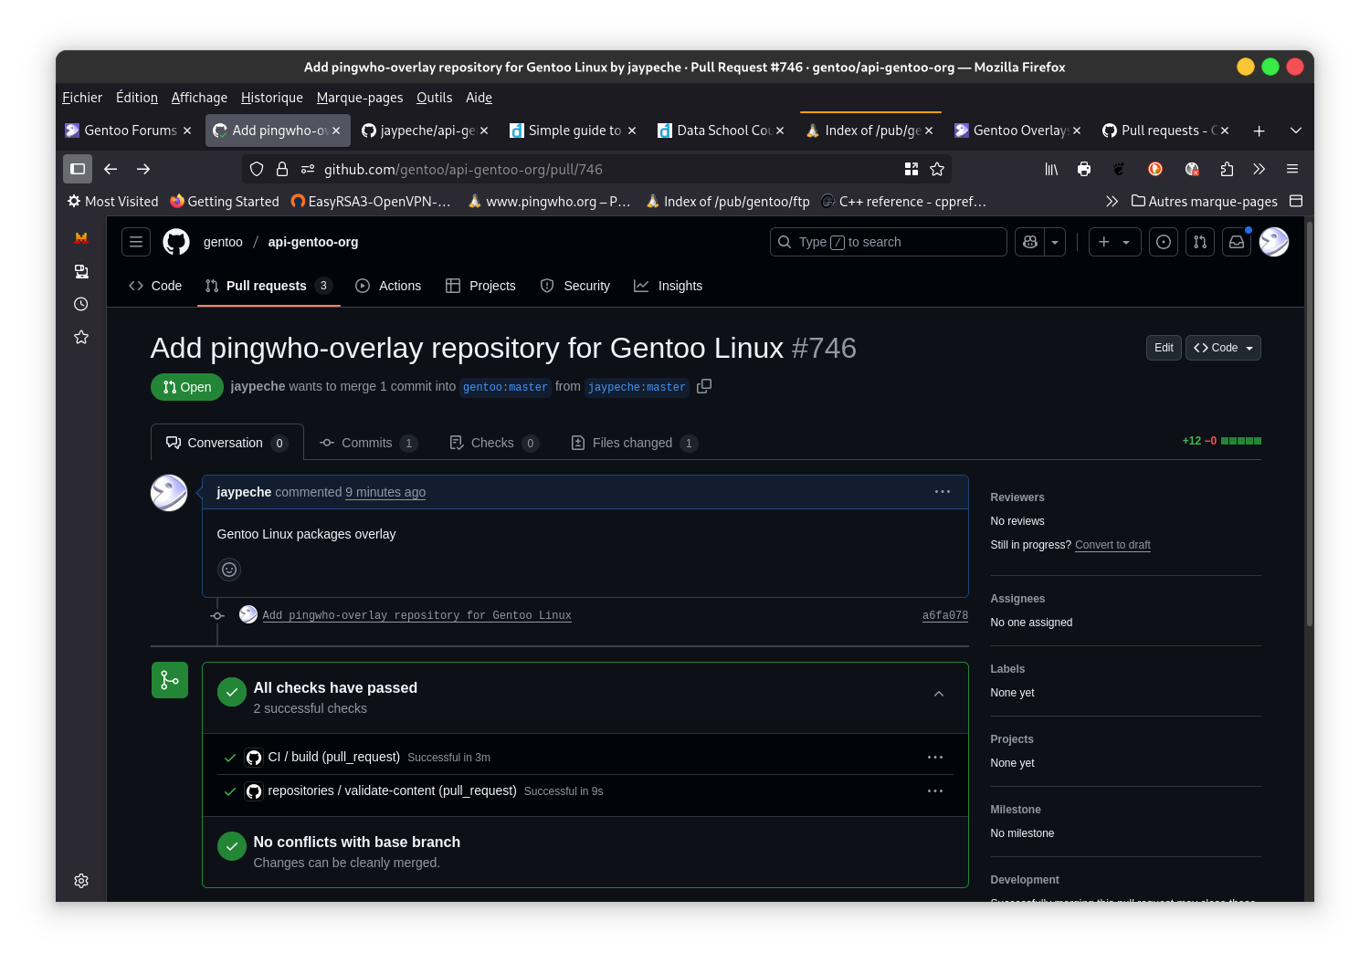Open Fichier menu in menu bar
The width and height of the screenshot is (1370, 963).
click(x=82, y=98)
